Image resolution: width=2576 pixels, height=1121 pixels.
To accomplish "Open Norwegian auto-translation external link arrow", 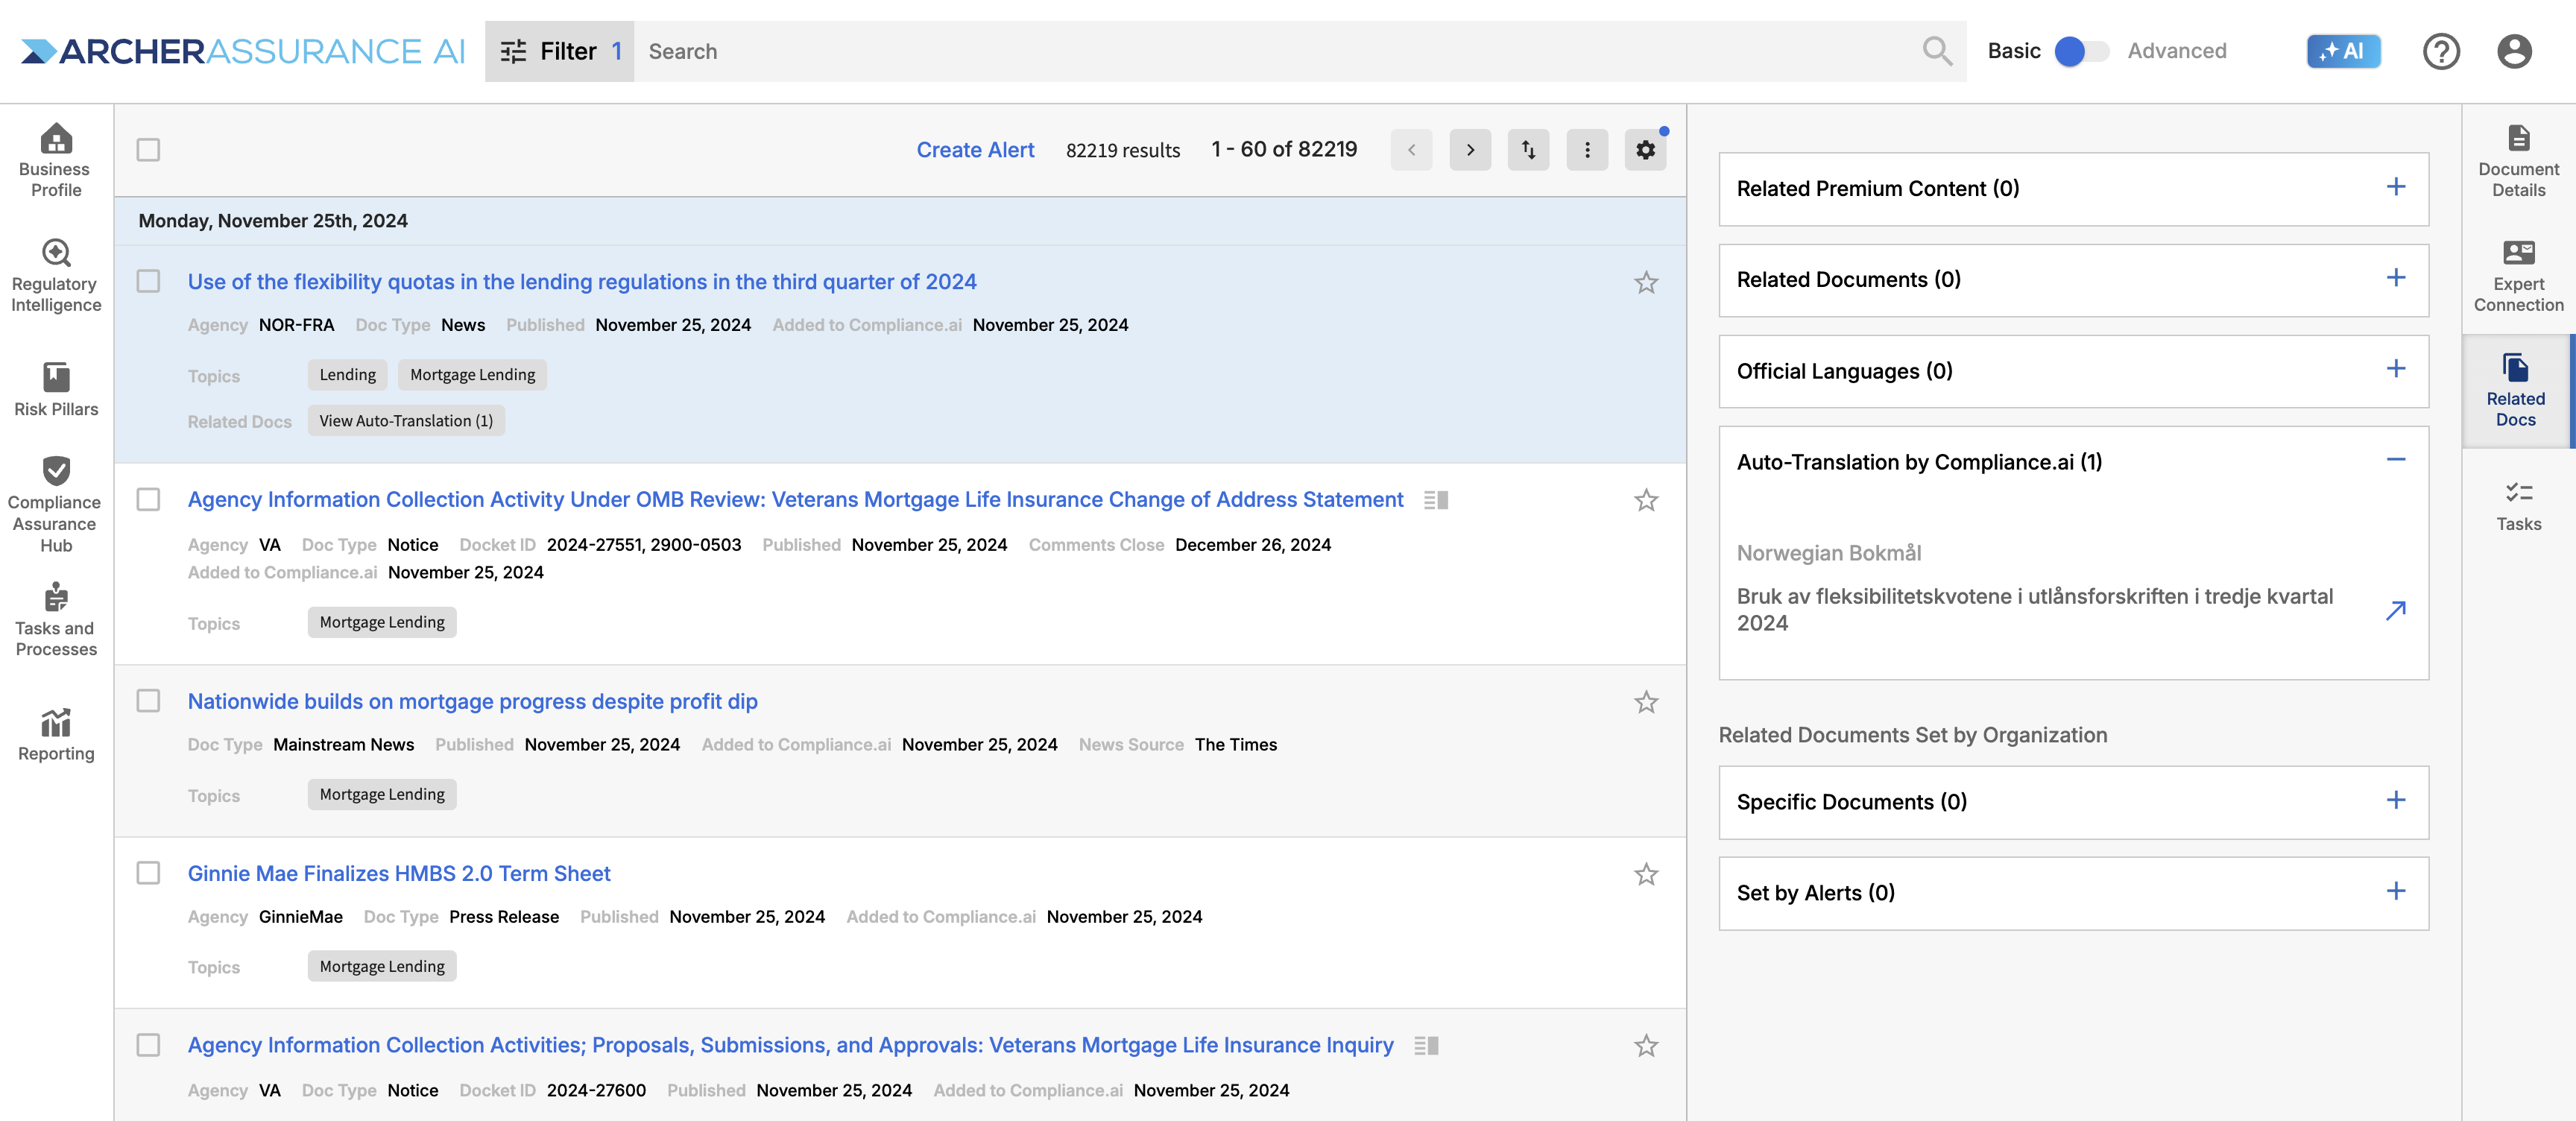I will coord(2395,610).
